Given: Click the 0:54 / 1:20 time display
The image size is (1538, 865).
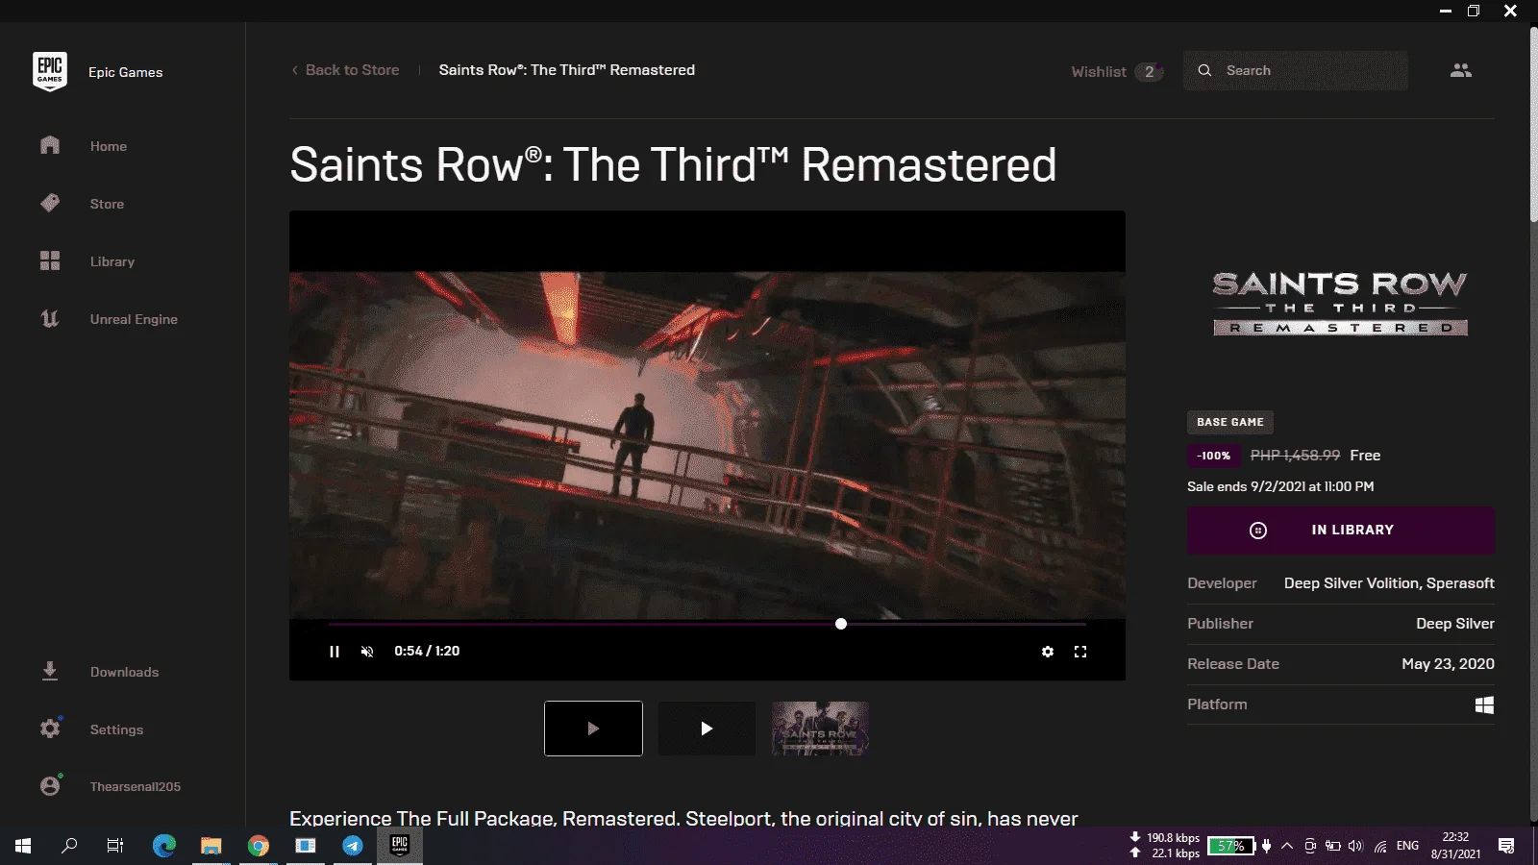Looking at the screenshot, I should click(427, 651).
